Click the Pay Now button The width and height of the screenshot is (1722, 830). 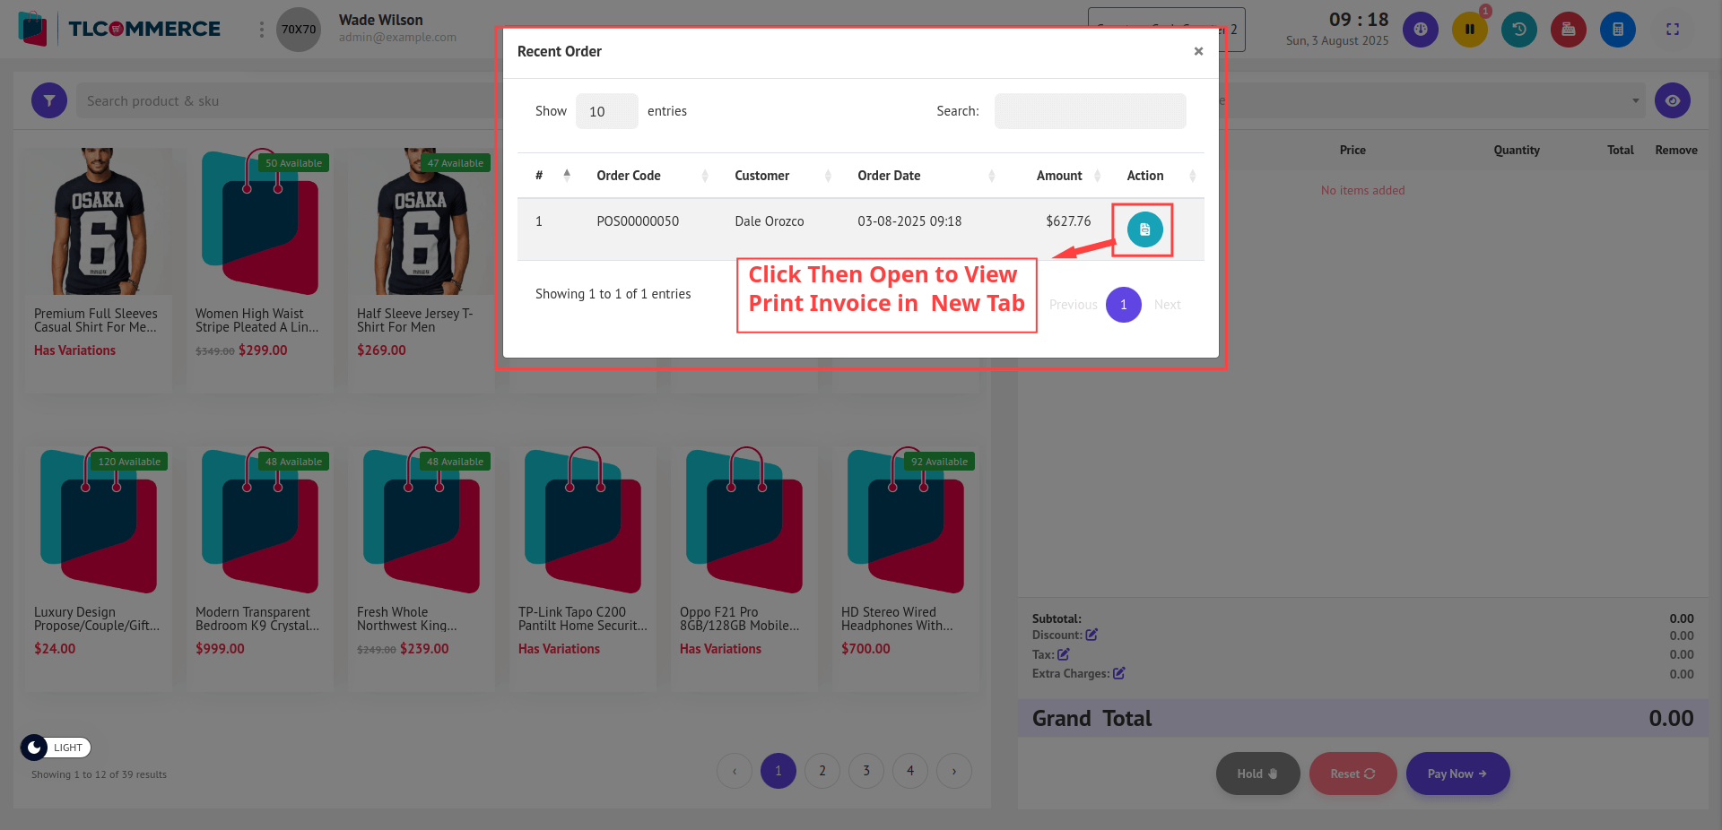[1457, 774]
